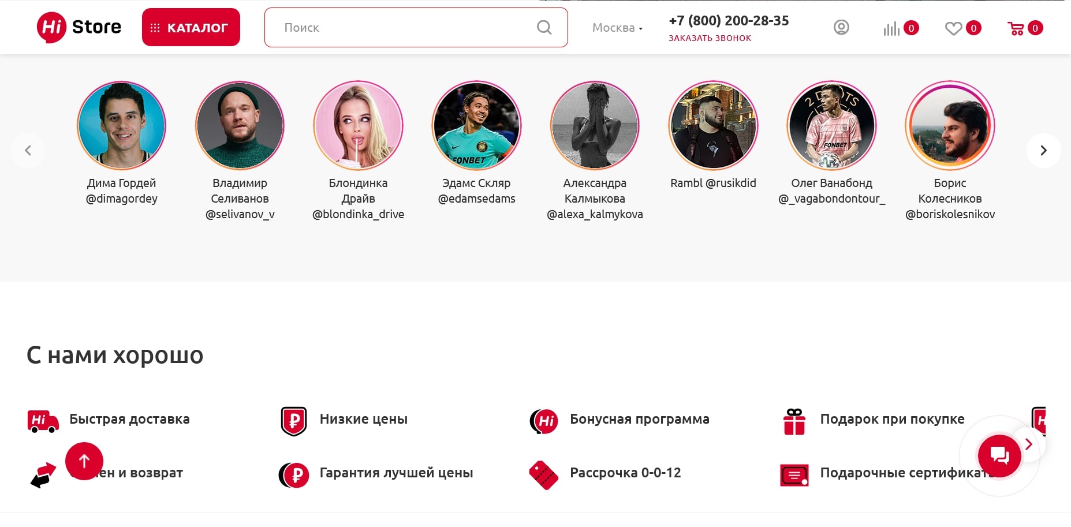
Task: Open the Каталог menu button
Action: click(x=191, y=27)
